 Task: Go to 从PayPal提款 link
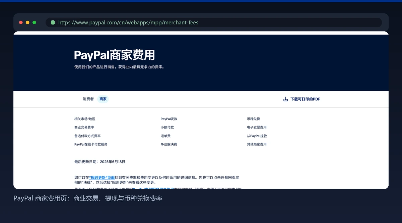point(257,136)
